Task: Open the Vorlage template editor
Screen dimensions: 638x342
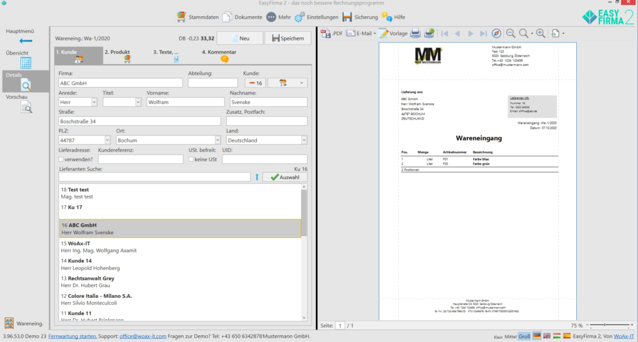Action: coord(393,34)
